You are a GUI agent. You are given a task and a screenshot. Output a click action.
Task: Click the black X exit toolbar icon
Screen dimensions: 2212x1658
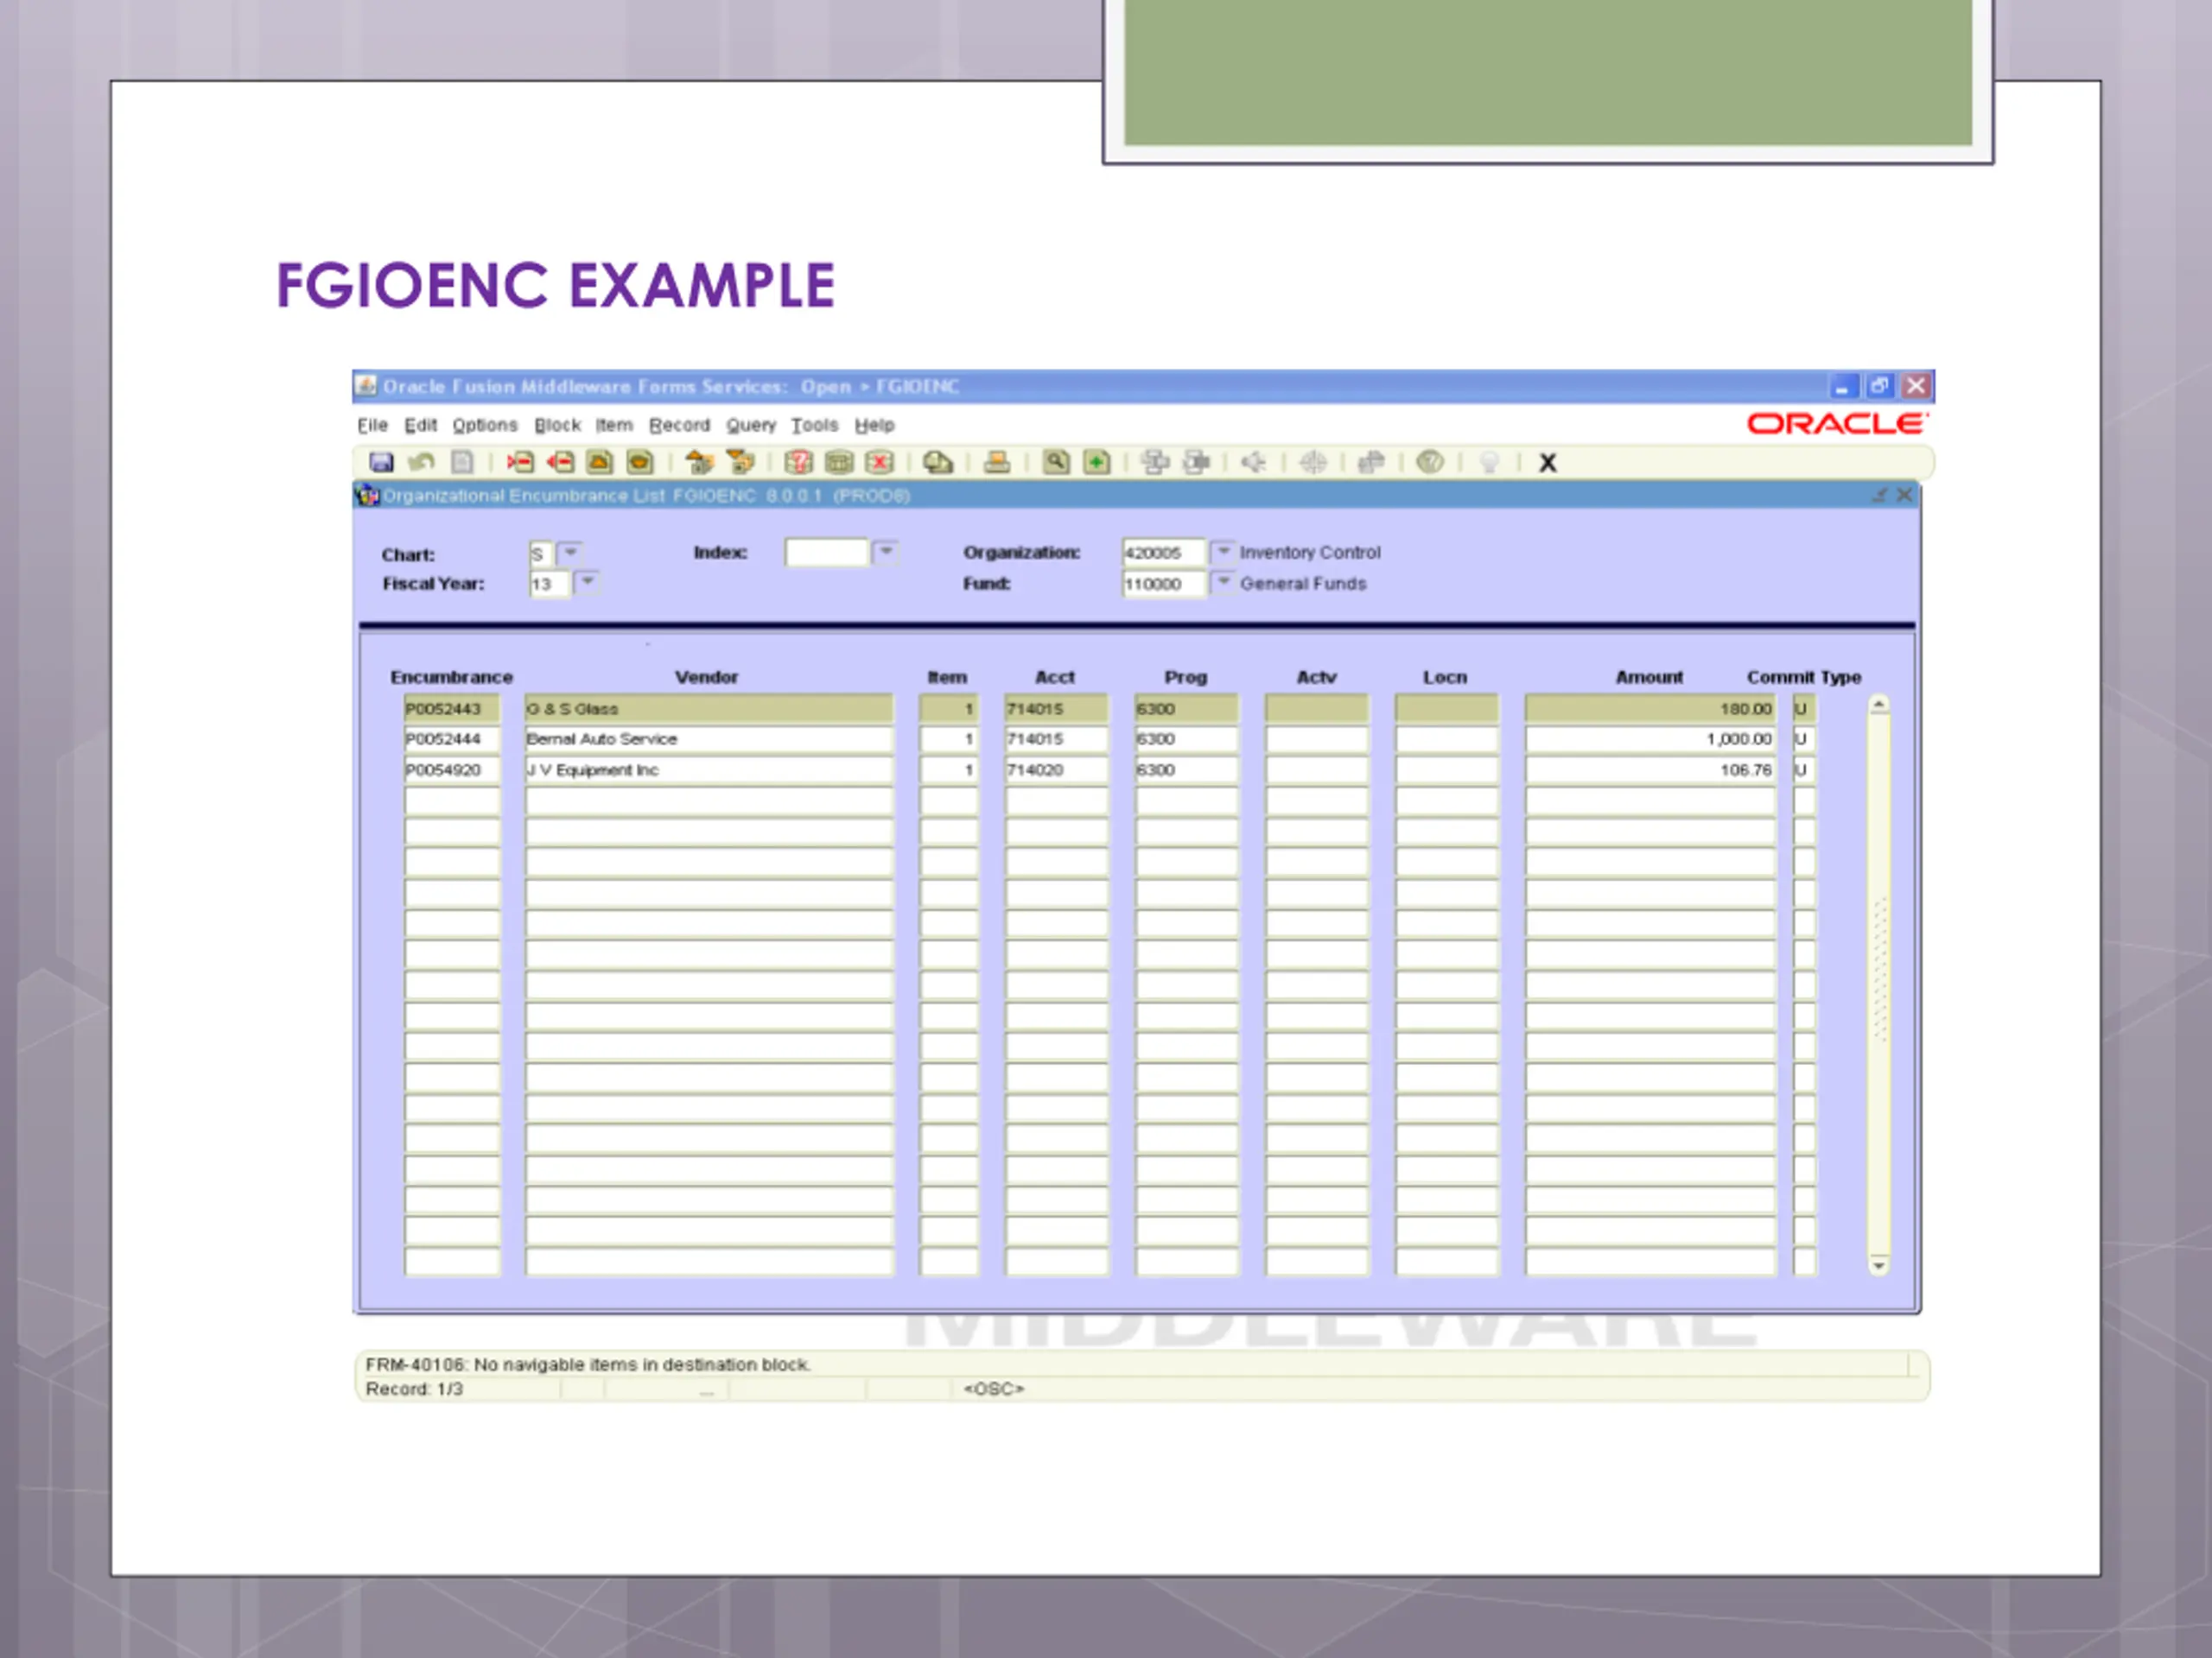point(1548,463)
